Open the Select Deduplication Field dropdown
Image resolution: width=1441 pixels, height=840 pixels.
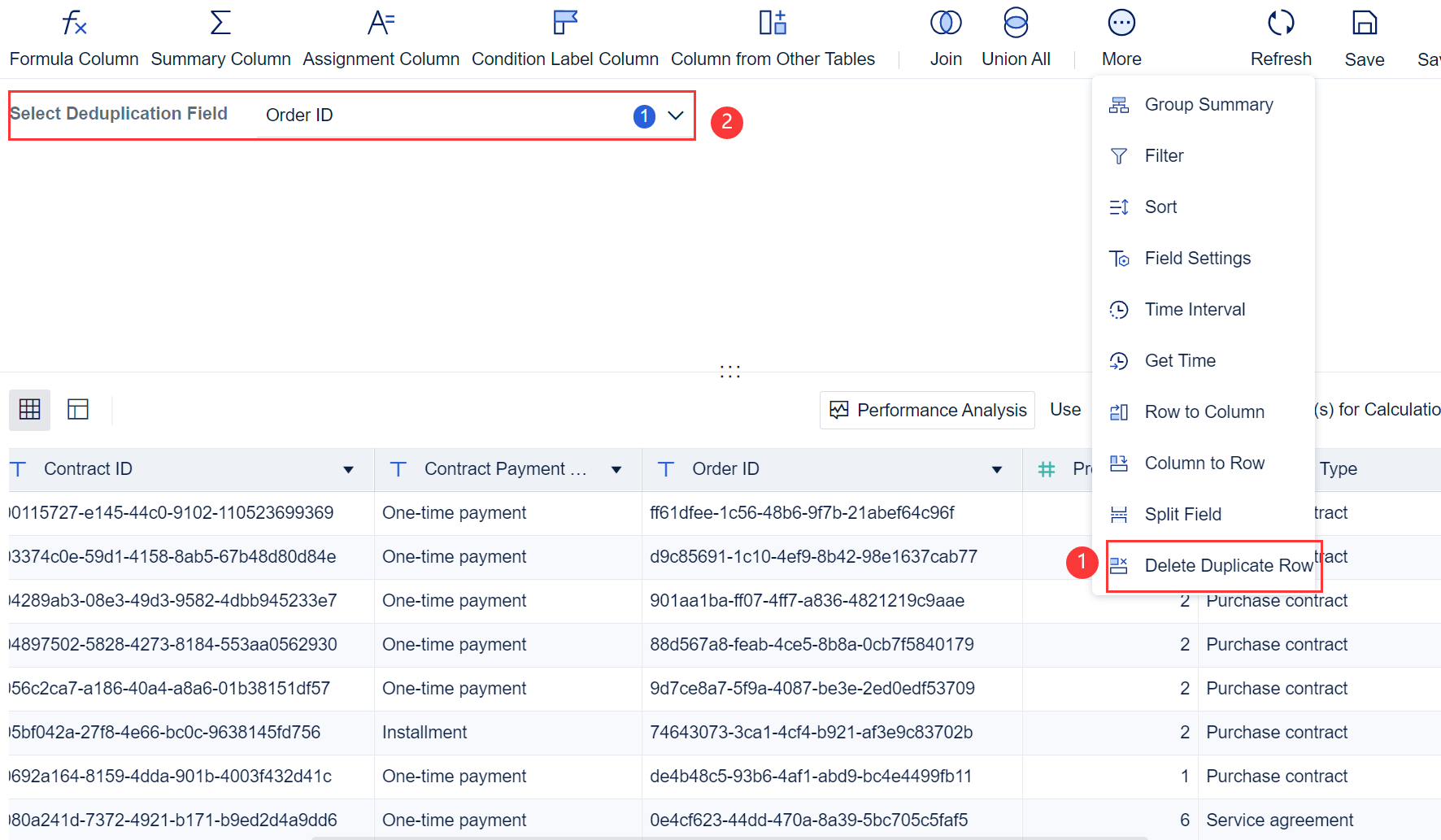[675, 116]
